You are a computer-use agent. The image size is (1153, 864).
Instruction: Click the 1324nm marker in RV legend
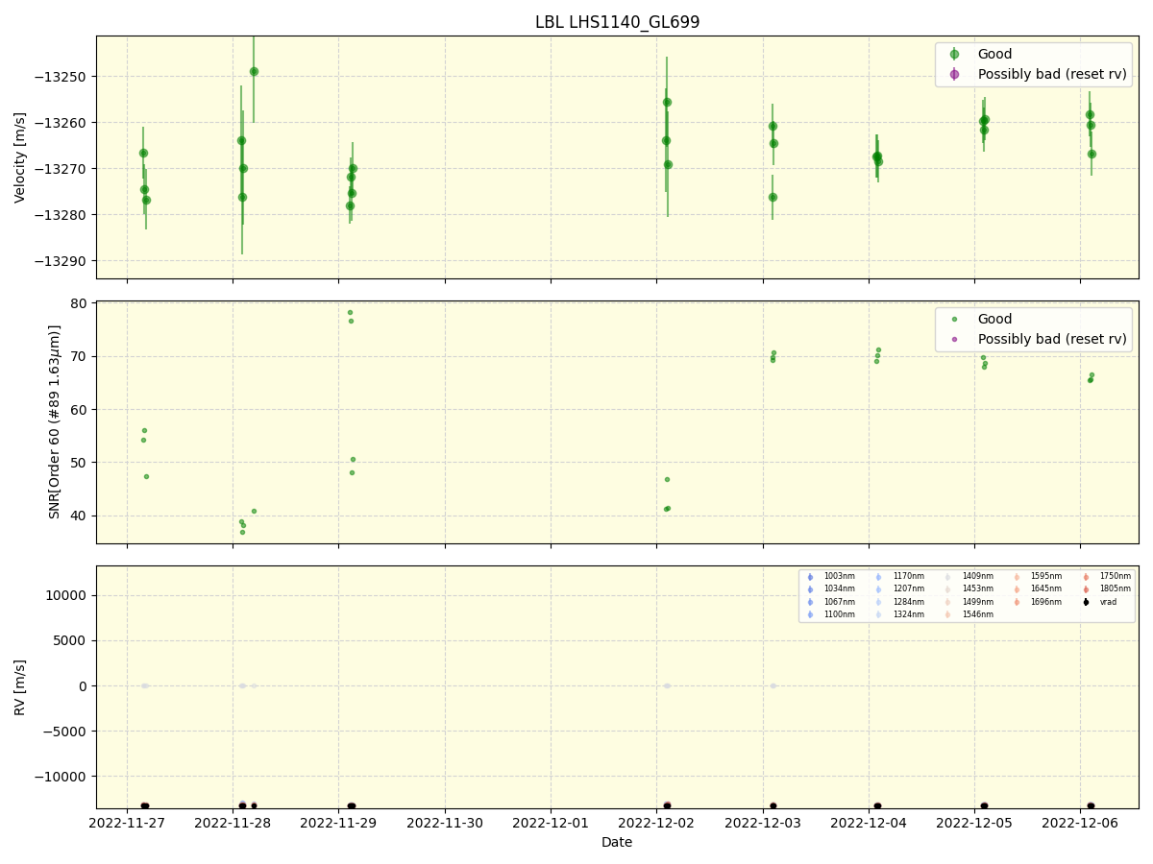[878, 614]
